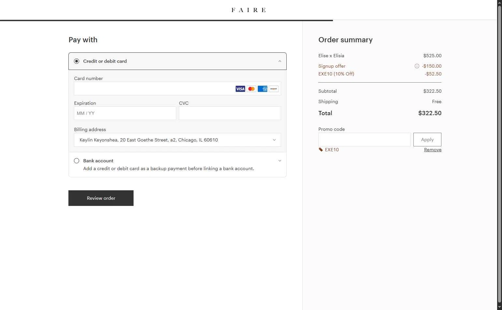Viewport: 502px width, 310px height.
Task: Remove the EXE10 promo code
Action: (433, 150)
